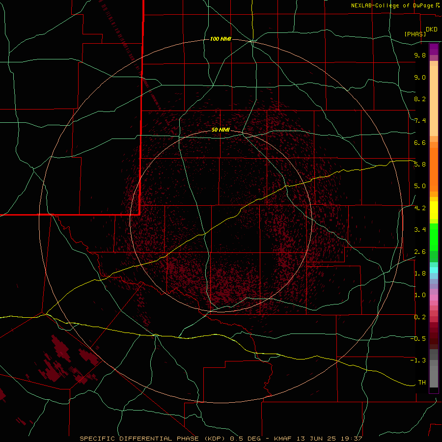This screenshot has height=442, width=442.
Task: Click the cyan segment of color bar
Action: [x=434, y=270]
